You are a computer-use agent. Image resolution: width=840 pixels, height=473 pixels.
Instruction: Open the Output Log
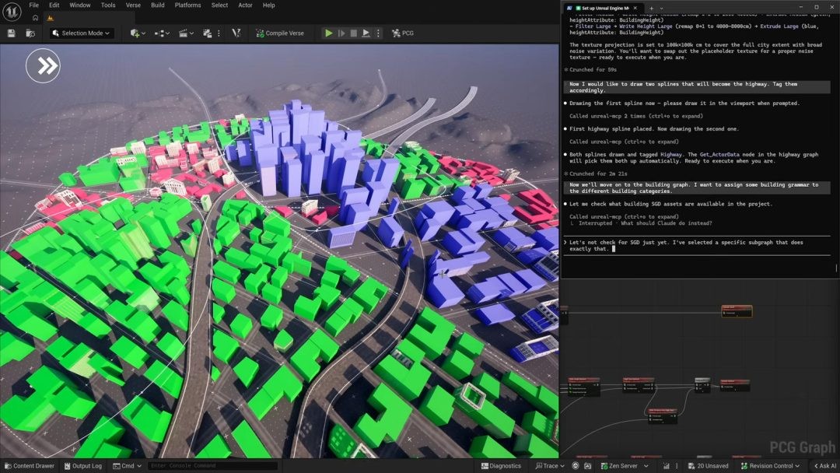[x=83, y=466]
